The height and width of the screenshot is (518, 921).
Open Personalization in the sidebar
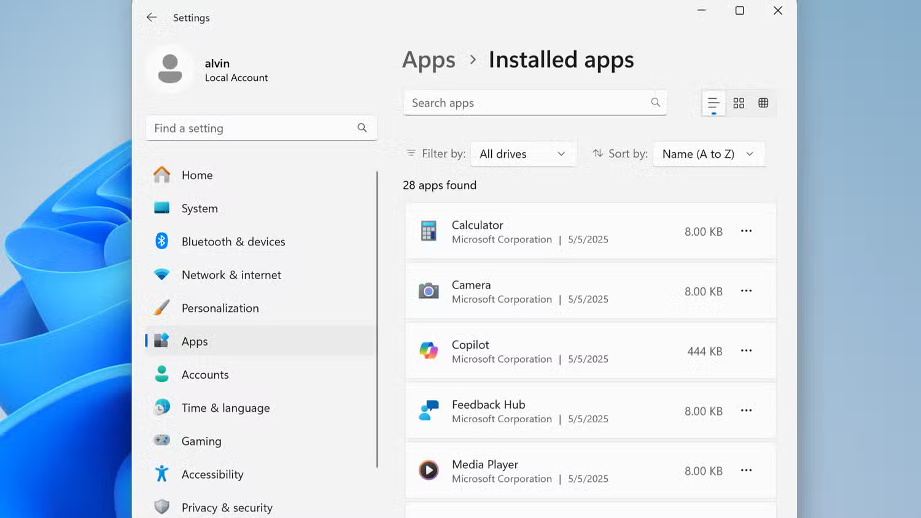pos(220,308)
